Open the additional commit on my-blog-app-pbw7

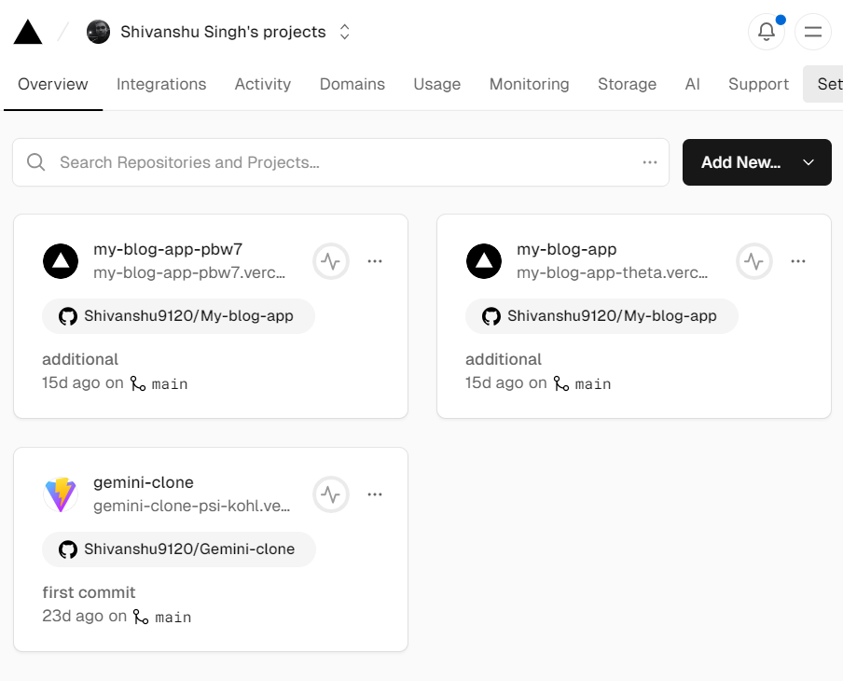pos(80,359)
